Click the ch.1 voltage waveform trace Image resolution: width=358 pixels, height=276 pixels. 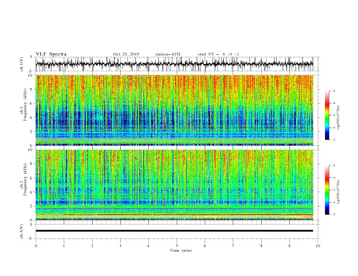(x=174, y=64)
